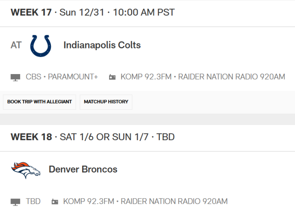Click the radio icon in the Colts game row
This screenshot has height=215, width=295.
[112, 77]
